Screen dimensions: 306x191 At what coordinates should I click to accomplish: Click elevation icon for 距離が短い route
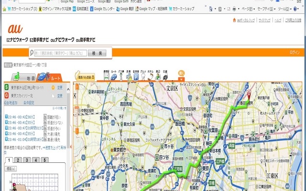45,117
